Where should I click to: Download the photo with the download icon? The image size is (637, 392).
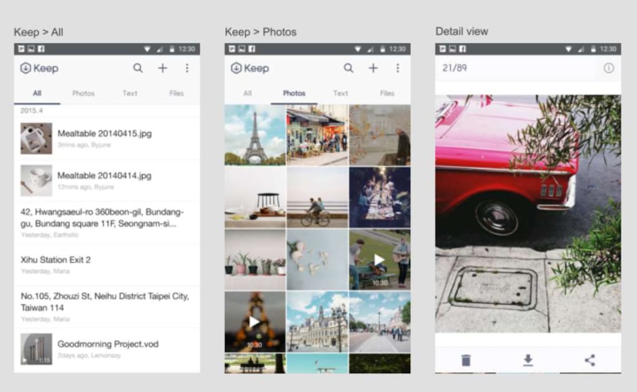528,360
